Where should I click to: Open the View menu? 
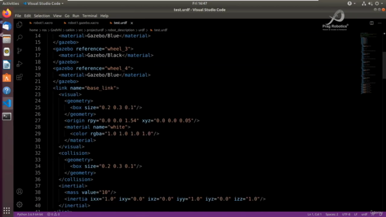pos(57,16)
